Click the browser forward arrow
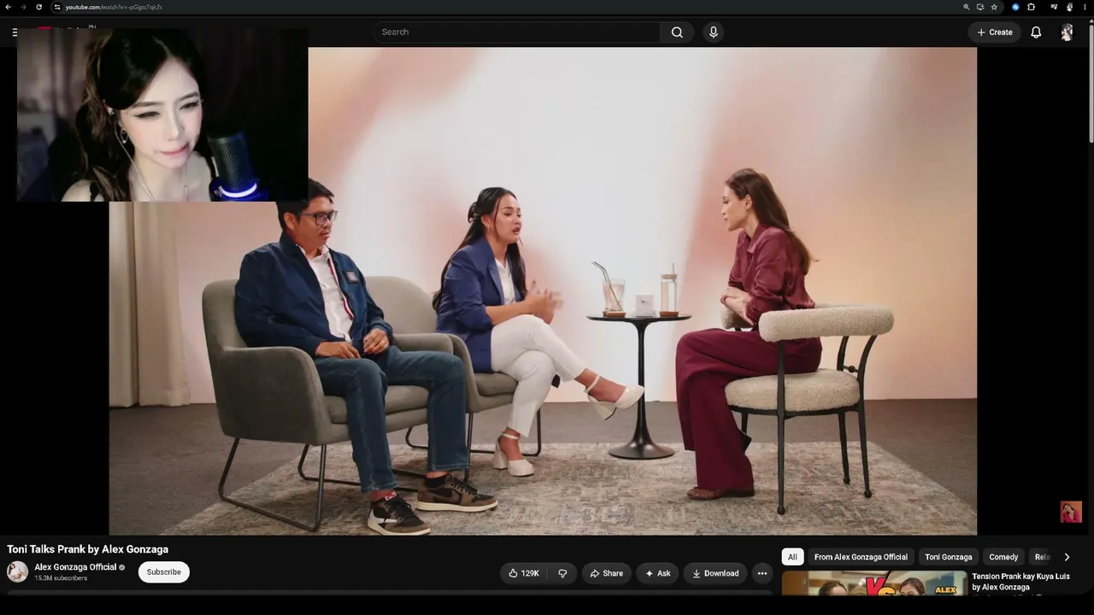The height and width of the screenshot is (615, 1094). 23,7
